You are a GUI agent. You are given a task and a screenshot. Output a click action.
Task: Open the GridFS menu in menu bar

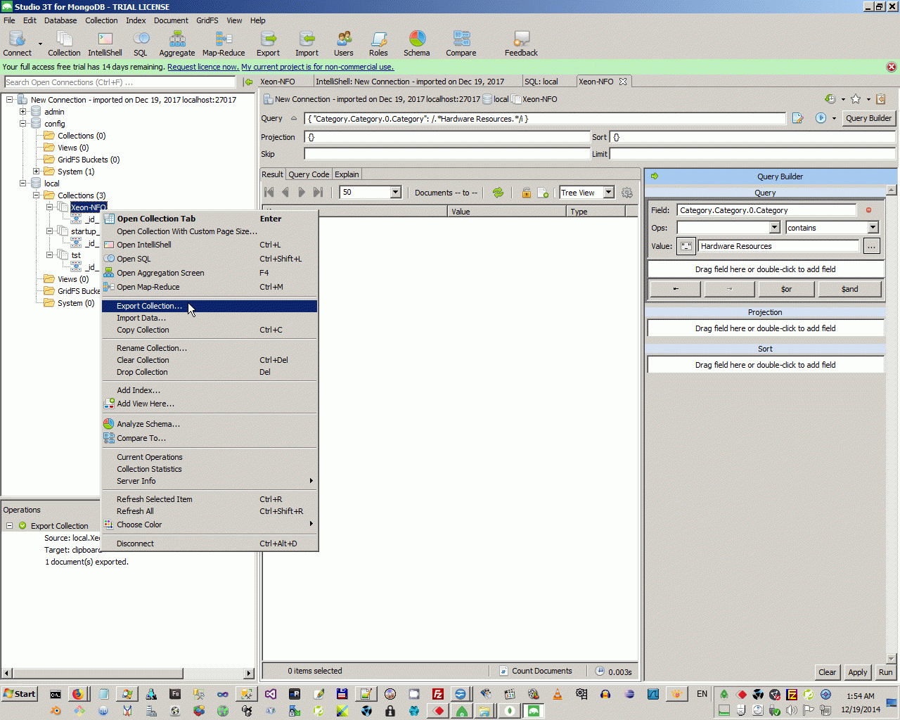[207, 20]
